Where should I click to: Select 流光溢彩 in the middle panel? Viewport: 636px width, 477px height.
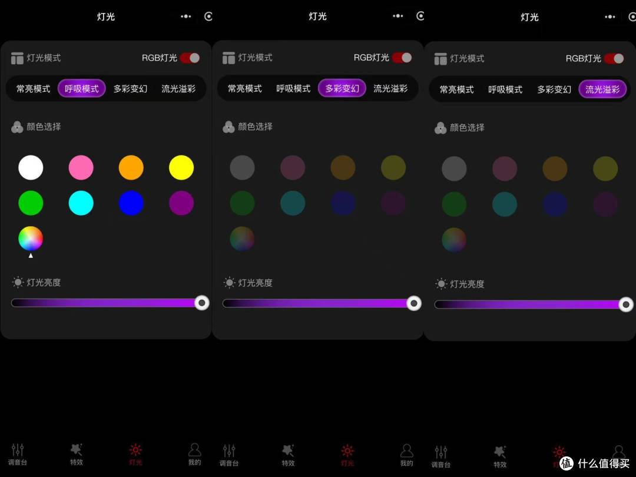click(x=390, y=88)
